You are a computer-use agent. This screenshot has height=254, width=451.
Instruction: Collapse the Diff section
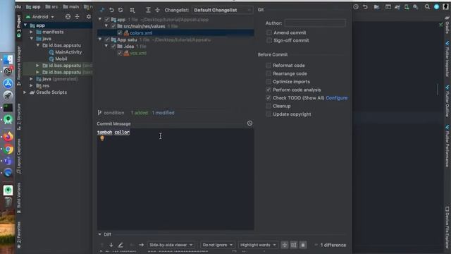click(x=100, y=234)
